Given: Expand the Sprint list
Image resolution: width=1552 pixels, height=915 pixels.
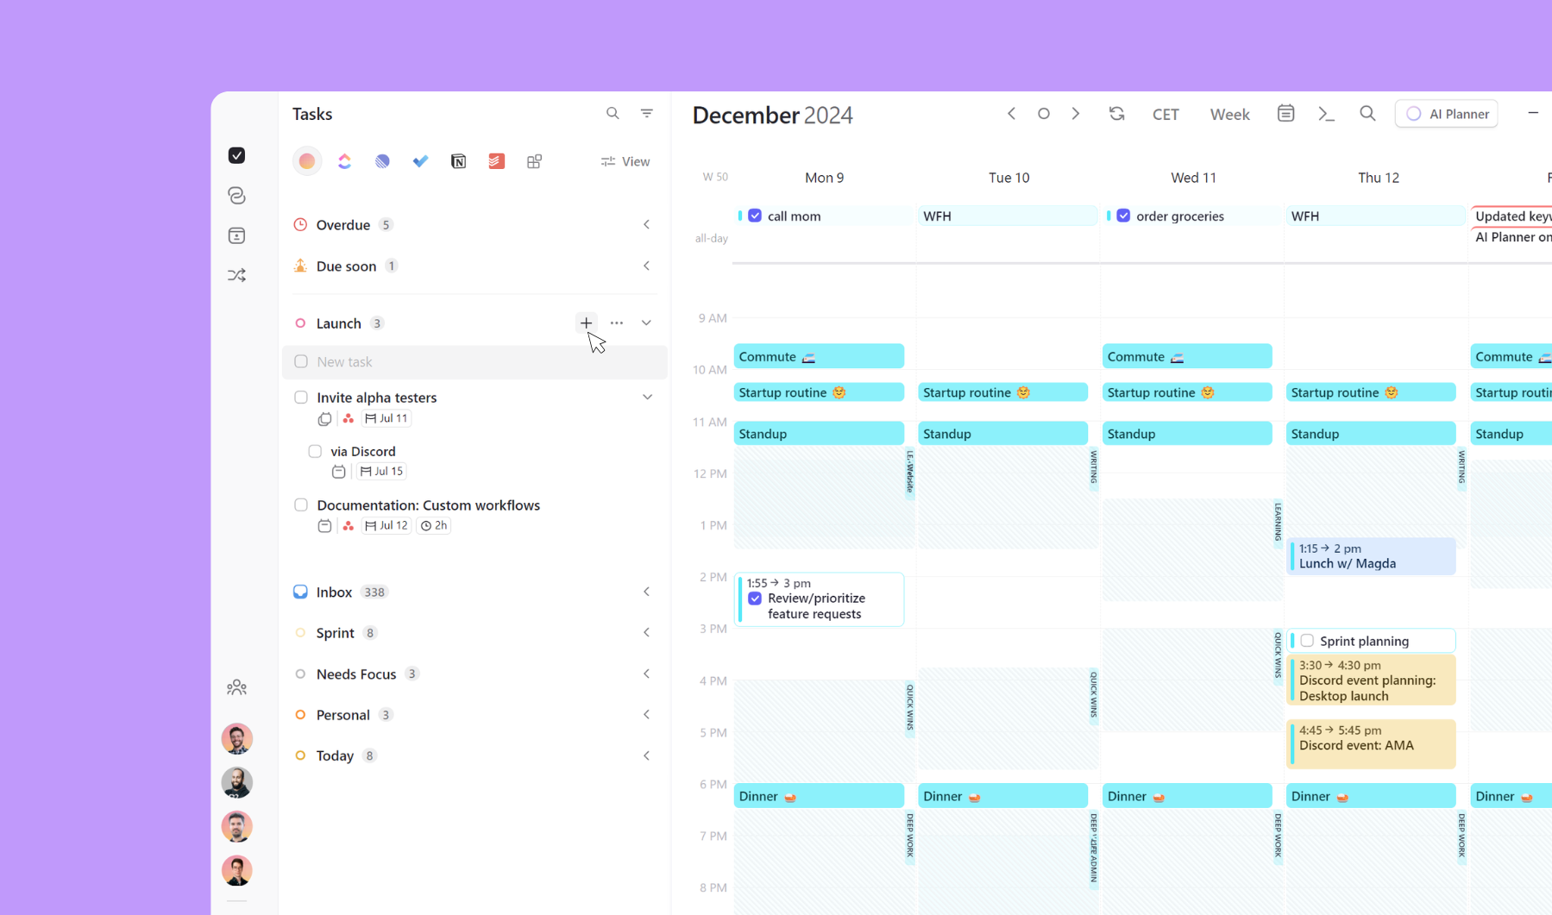Looking at the screenshot, I should [647, 632].
